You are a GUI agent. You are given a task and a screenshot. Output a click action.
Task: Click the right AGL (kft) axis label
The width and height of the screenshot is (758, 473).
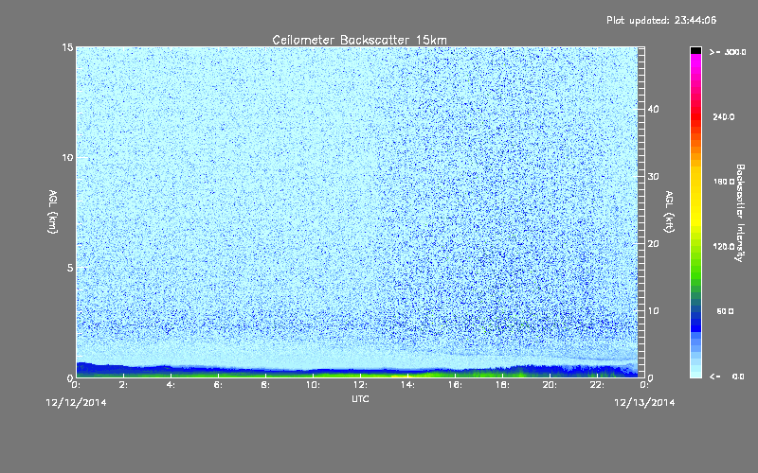coord(669,211)
